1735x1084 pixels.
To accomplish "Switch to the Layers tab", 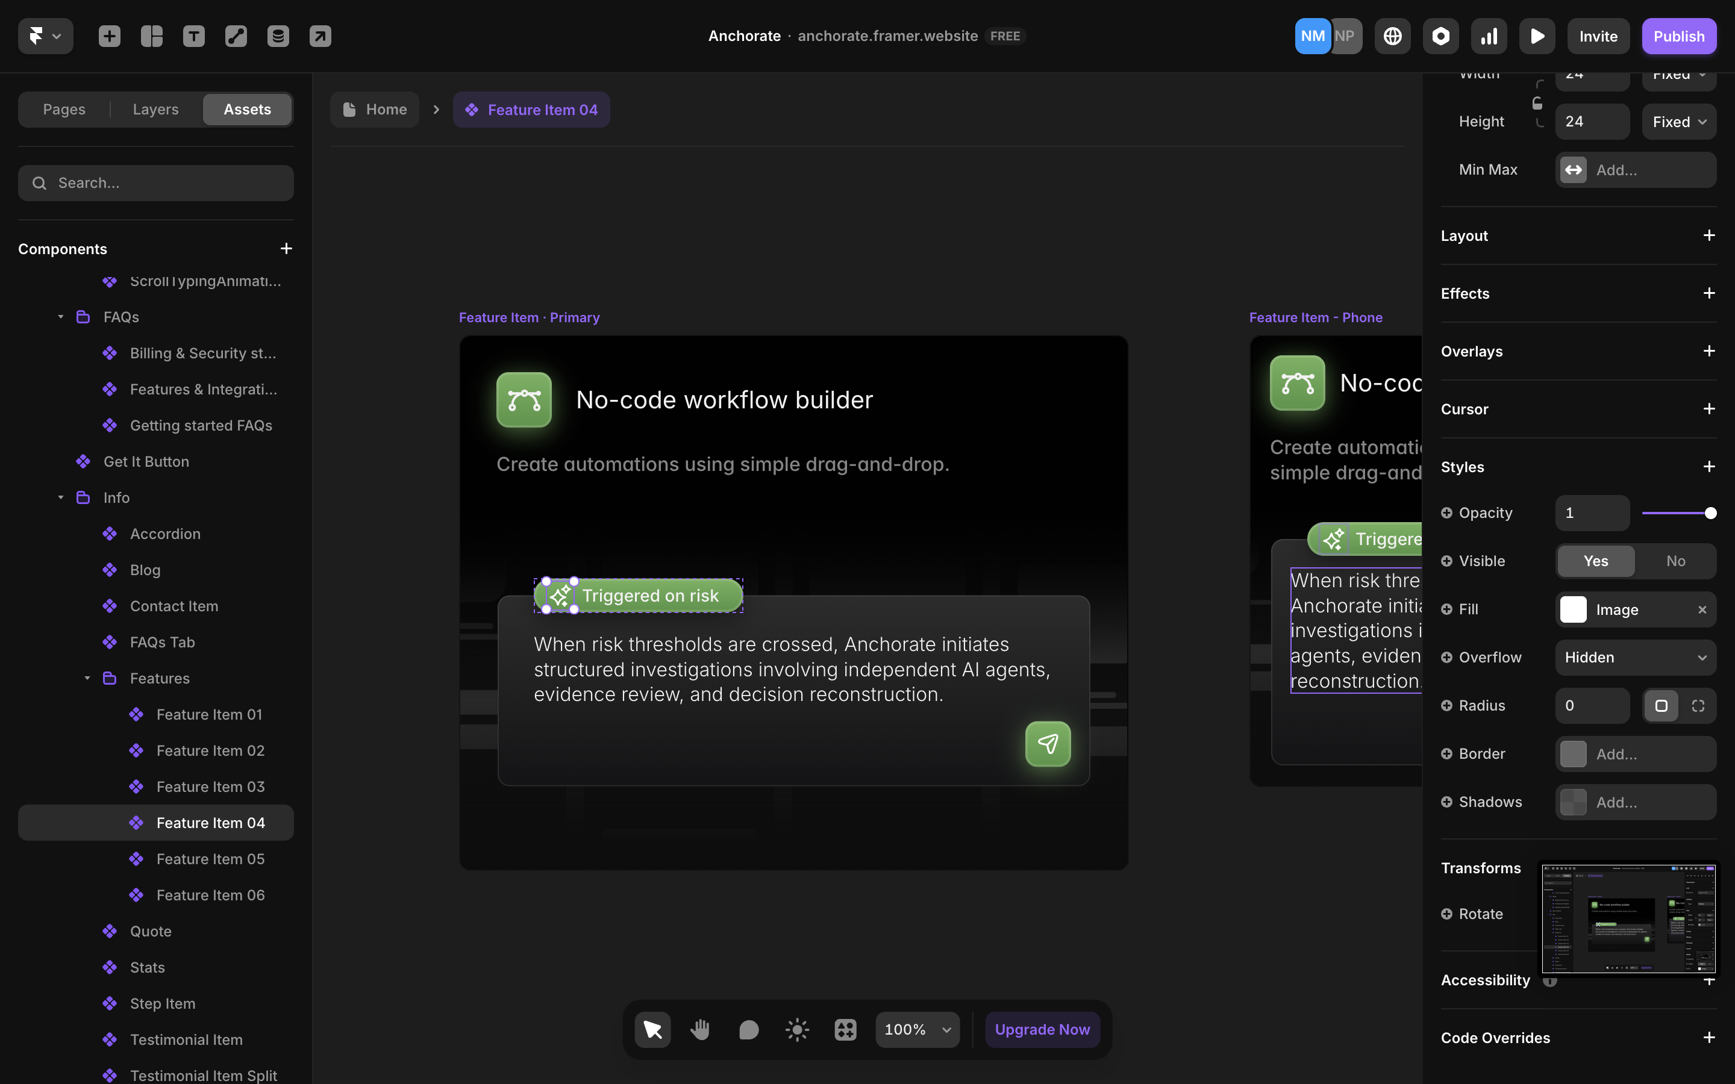I will pyautogui.click(x=155, y=109).
